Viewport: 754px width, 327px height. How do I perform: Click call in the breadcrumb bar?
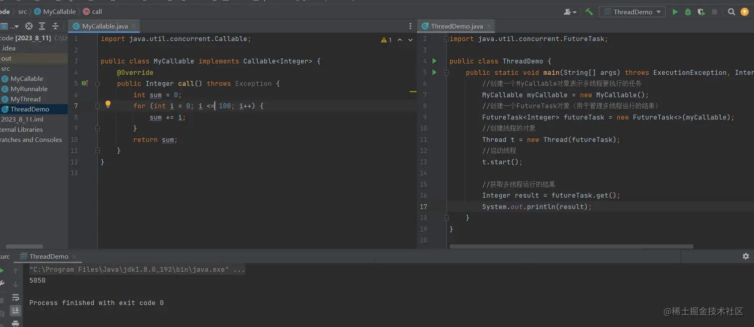(x=92, y=11)
